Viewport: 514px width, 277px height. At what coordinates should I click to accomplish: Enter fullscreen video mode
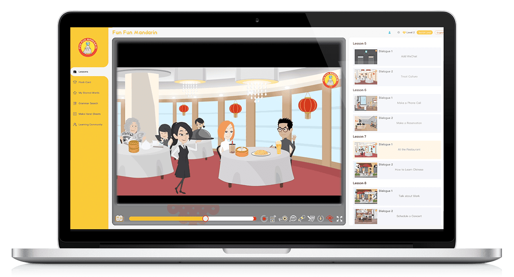point(339,219)
